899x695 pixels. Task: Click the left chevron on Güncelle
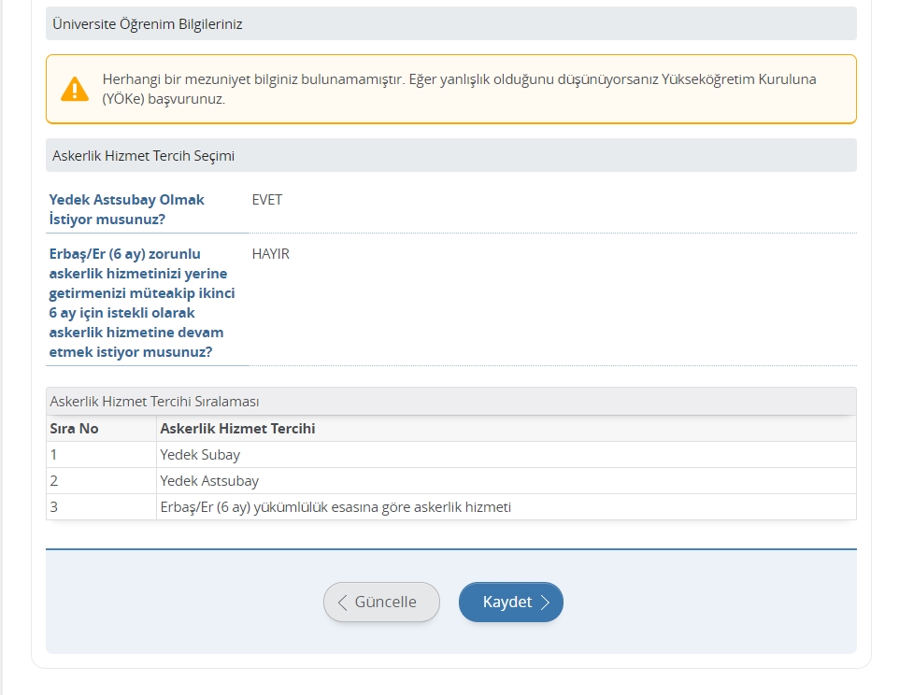tap(342, 603)
